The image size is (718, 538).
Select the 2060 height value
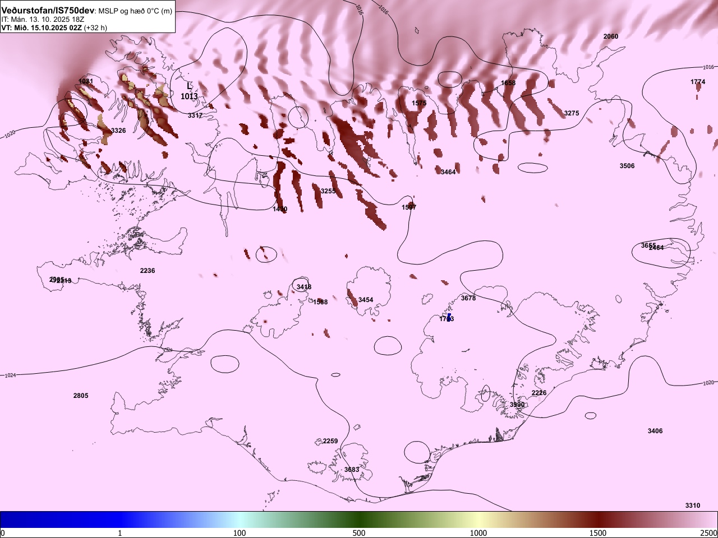point(611,36)
